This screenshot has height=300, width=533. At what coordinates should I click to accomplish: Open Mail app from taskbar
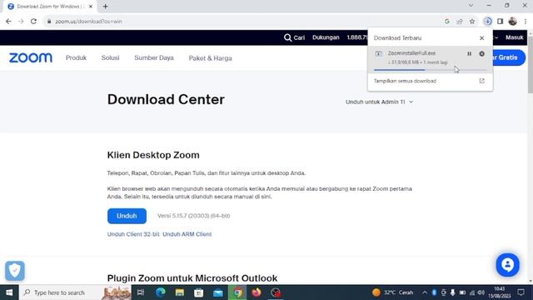click(x=218, y=292)
